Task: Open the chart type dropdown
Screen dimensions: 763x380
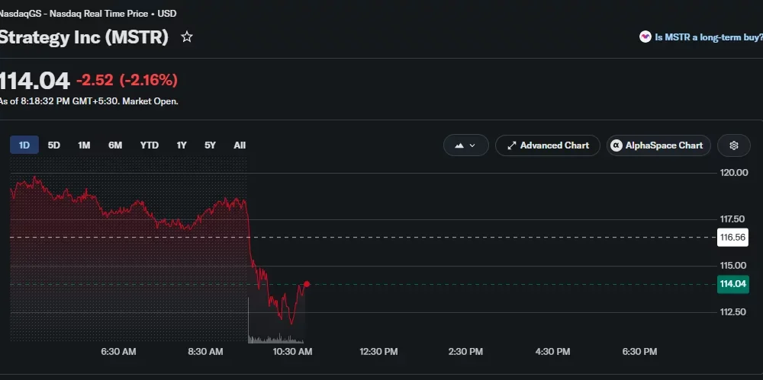Action: pyautogui.click(x=465, y=145)
